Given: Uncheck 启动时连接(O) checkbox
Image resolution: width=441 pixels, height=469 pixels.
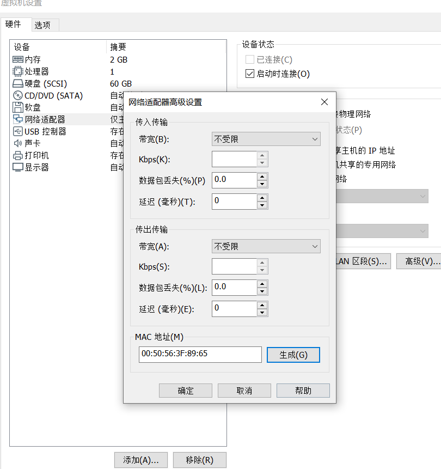Looking at the screenshot, I should [250, 74].
